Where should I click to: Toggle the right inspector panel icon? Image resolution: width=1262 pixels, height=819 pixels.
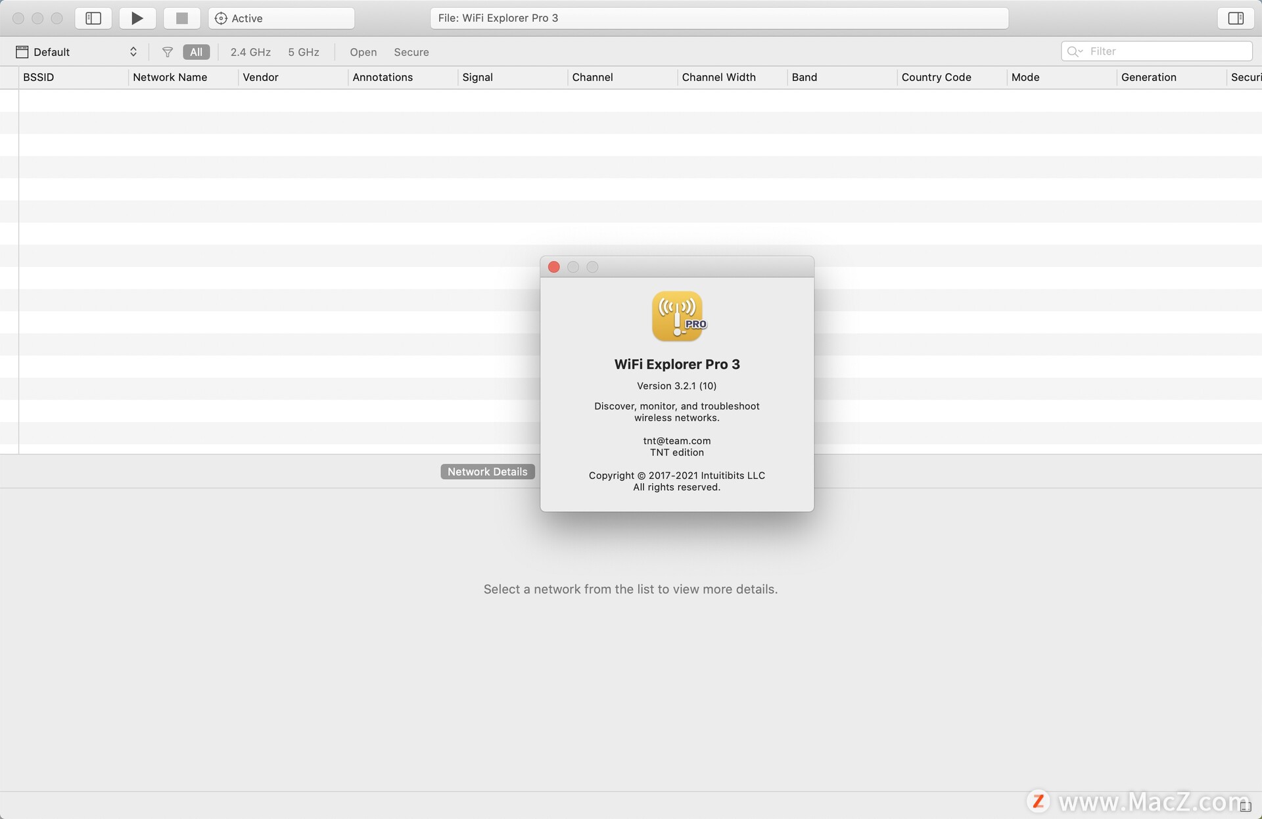pyautogui.click(x=1236, y=18)
